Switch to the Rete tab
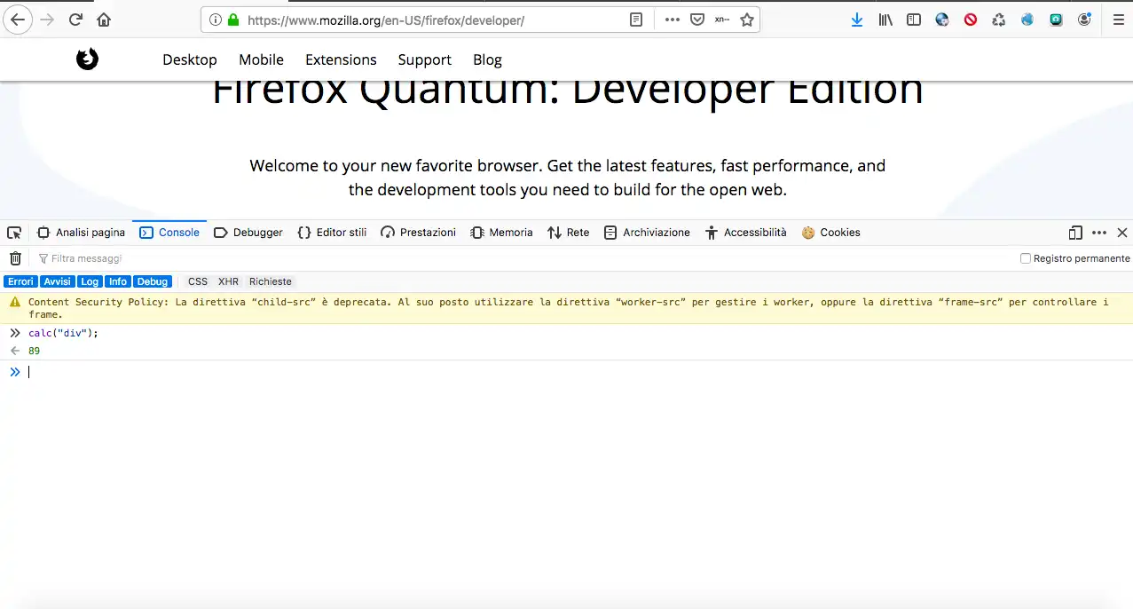Image resolution: width=1133 pixels, height=609 pixels. coord(569,233)
